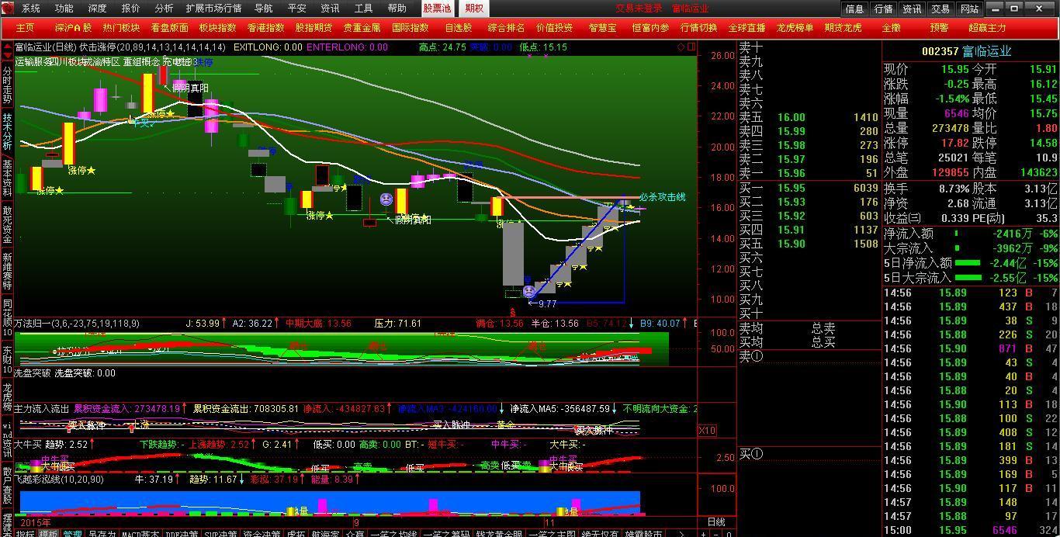The image size is (1060, 537).
Task: Click the 必杀攻击线 label on chart
Action: tap(662, 197)
